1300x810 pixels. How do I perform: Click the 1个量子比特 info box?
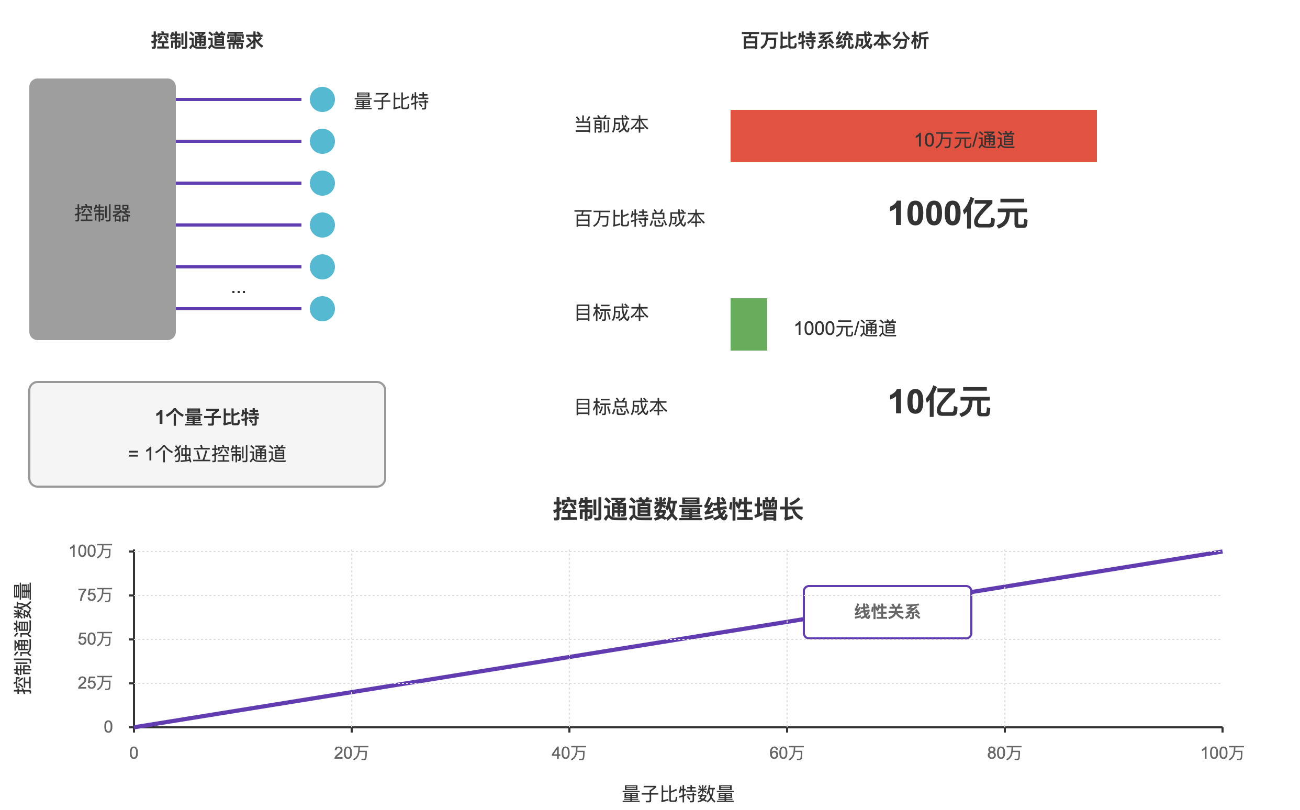coord(207,434)
